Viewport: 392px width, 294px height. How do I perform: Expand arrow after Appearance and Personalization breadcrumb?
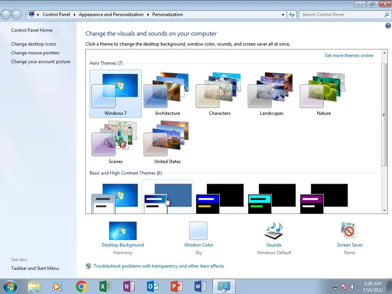pos(148,15)
